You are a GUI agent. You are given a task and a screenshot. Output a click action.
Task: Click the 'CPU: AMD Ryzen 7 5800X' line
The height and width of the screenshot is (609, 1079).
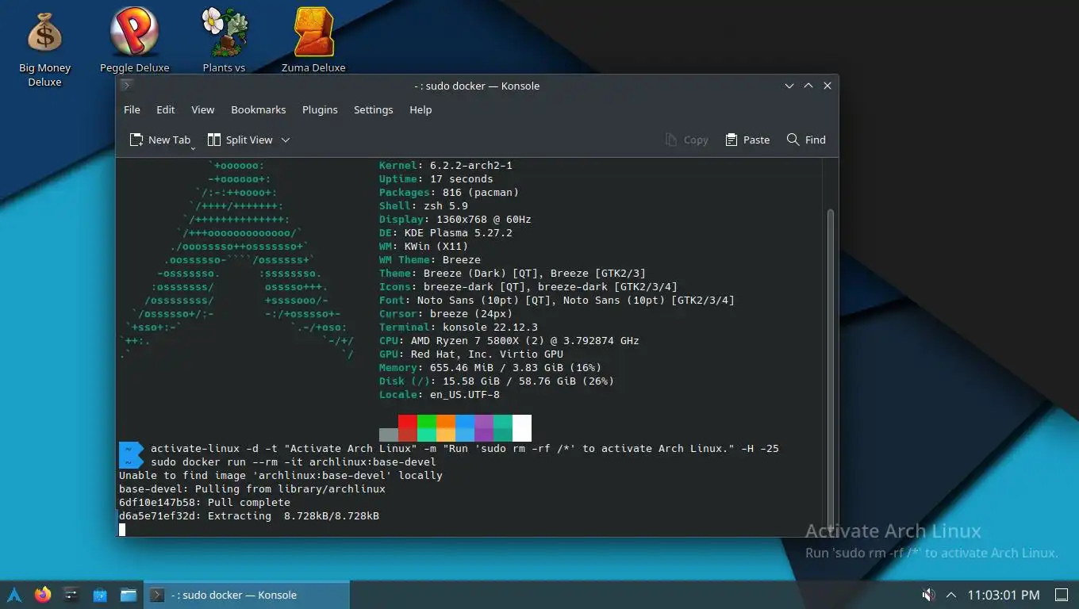(509, 341)
